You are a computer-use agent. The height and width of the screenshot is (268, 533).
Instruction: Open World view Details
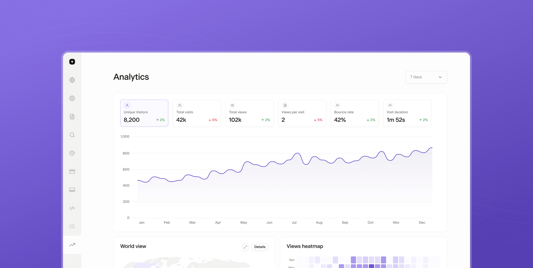pyautogui.click(x=260, y=247)
